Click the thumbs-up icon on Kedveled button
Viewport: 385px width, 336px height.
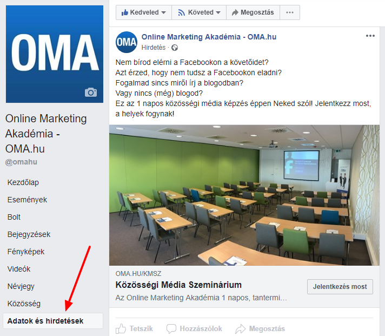point(125,12)
